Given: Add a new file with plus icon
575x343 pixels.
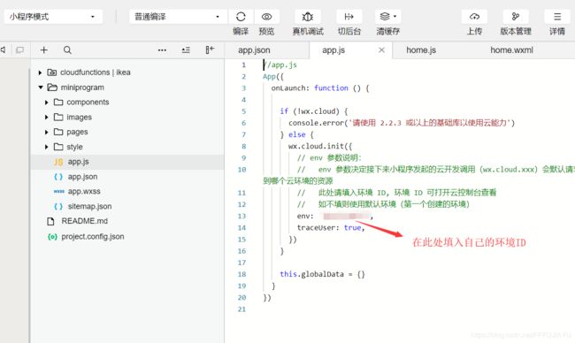Looking at the screenshot, I should [x=44, y=50].
